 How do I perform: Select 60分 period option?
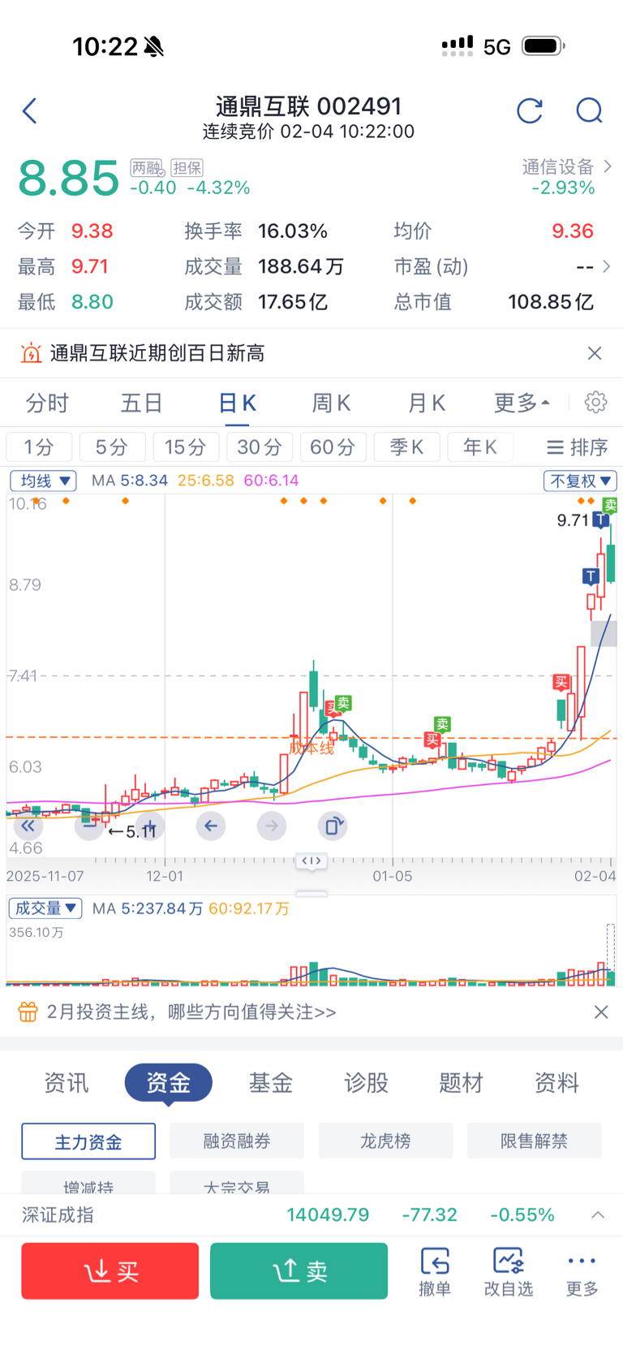(333, 447)
